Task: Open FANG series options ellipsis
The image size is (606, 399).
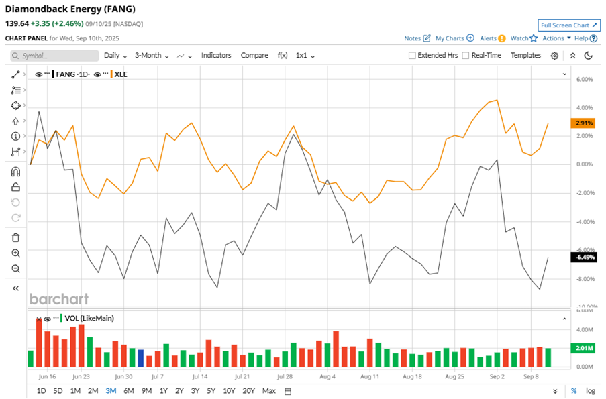Action: pyautogui.click(x=47, y=73)
